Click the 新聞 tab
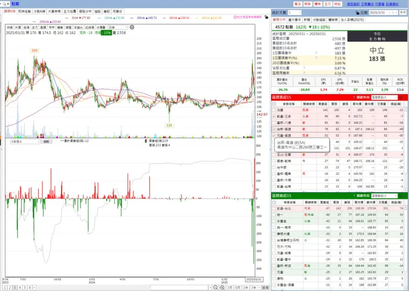 tap(307, 20)
